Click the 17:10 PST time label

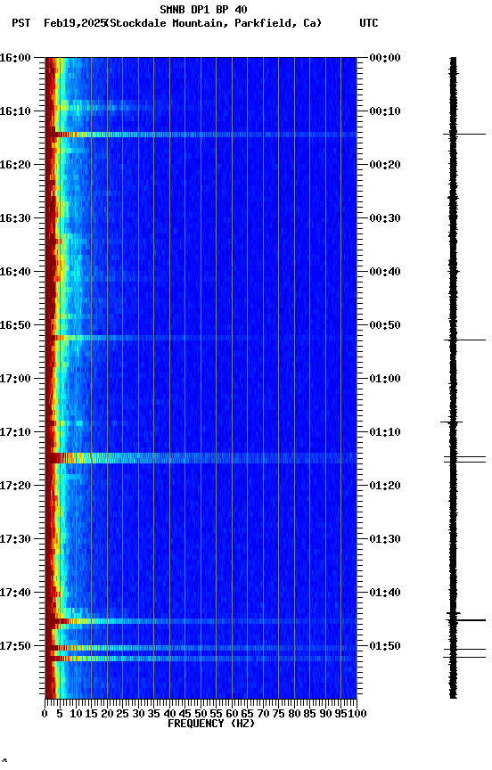pos(15,432)
